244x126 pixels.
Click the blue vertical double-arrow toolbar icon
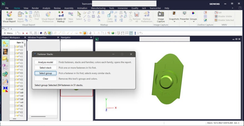point(135,33)
